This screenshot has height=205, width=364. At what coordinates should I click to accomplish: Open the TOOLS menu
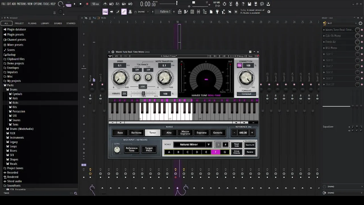(x=46, y=4)
